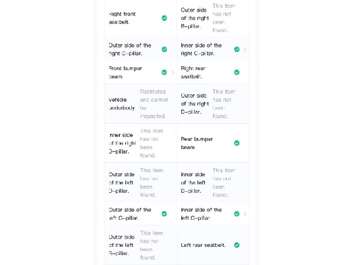The width and height of the screenshot is (353, 265).
Task: Click 'Restricted and cannot be inspected' status text
Action: coord(154,104)
